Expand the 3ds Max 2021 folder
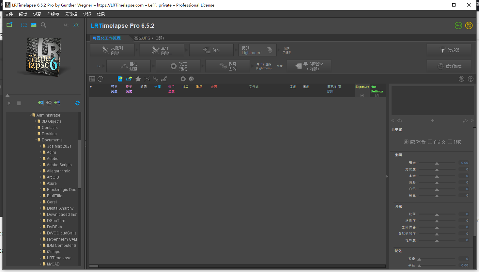479x272 pixels. click(41, 146)
